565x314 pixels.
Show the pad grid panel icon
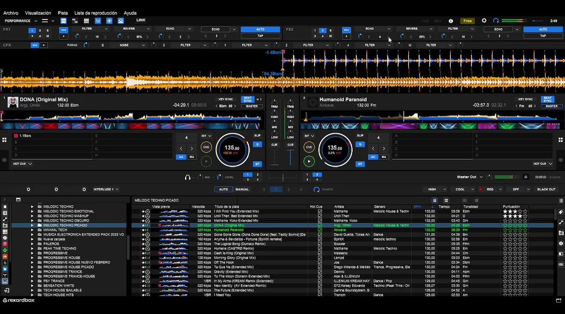86,20
